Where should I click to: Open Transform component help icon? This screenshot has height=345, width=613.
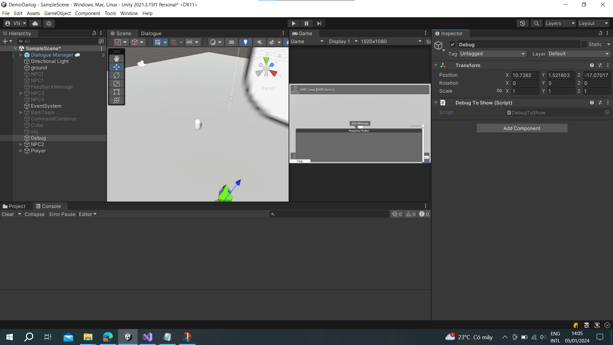pyautogui.click(x=592, y=65)
